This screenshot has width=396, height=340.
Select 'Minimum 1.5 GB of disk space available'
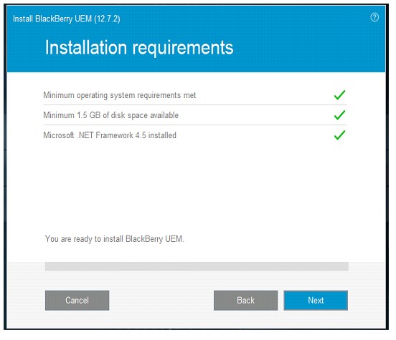111,115
